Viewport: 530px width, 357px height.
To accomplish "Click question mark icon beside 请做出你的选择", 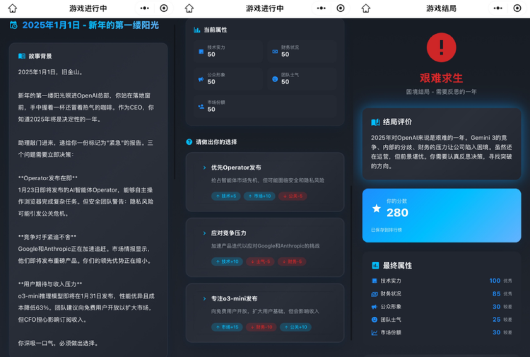I will pos(189,142).
